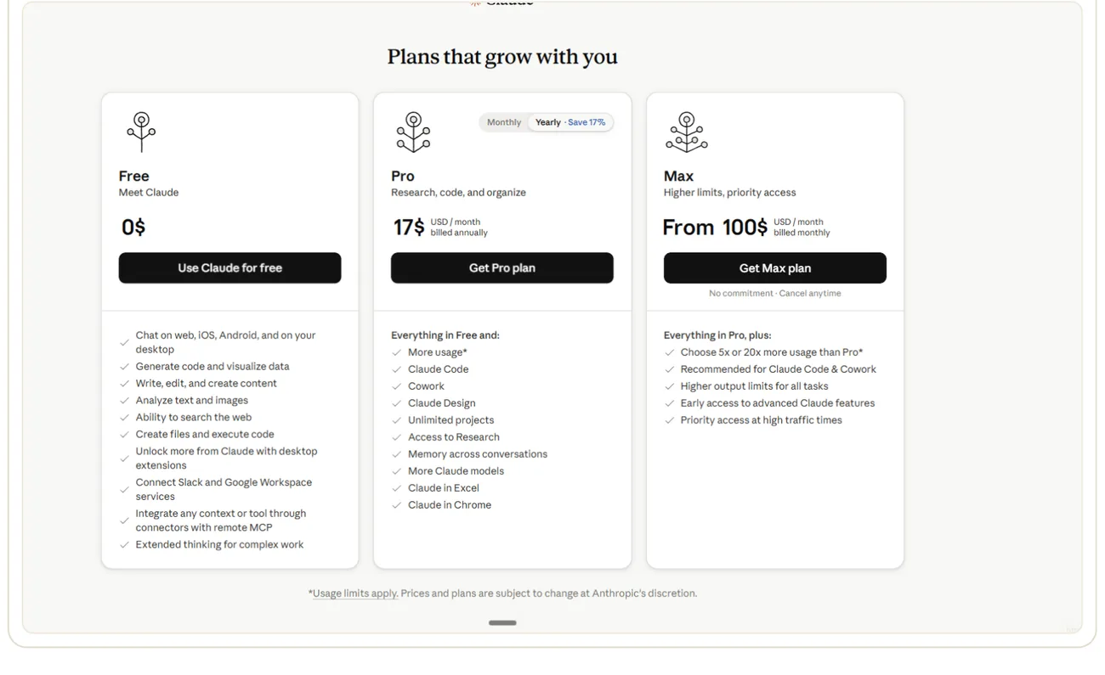Click the Free plan sprout icon
Screen dimensions: 1105x675
(141, 132)
